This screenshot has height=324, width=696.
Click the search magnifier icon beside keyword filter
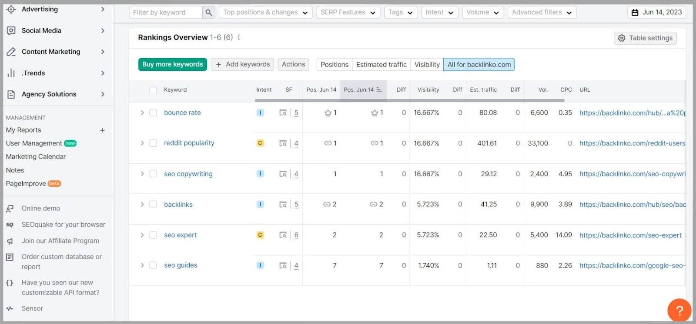pos(209,13)
